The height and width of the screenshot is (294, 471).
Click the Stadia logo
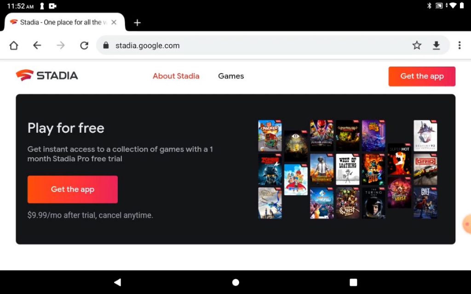pos(47,75)
